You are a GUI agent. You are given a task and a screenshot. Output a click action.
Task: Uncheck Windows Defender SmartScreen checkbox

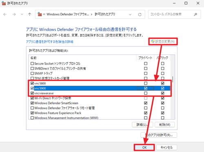(x=32, y=103)
